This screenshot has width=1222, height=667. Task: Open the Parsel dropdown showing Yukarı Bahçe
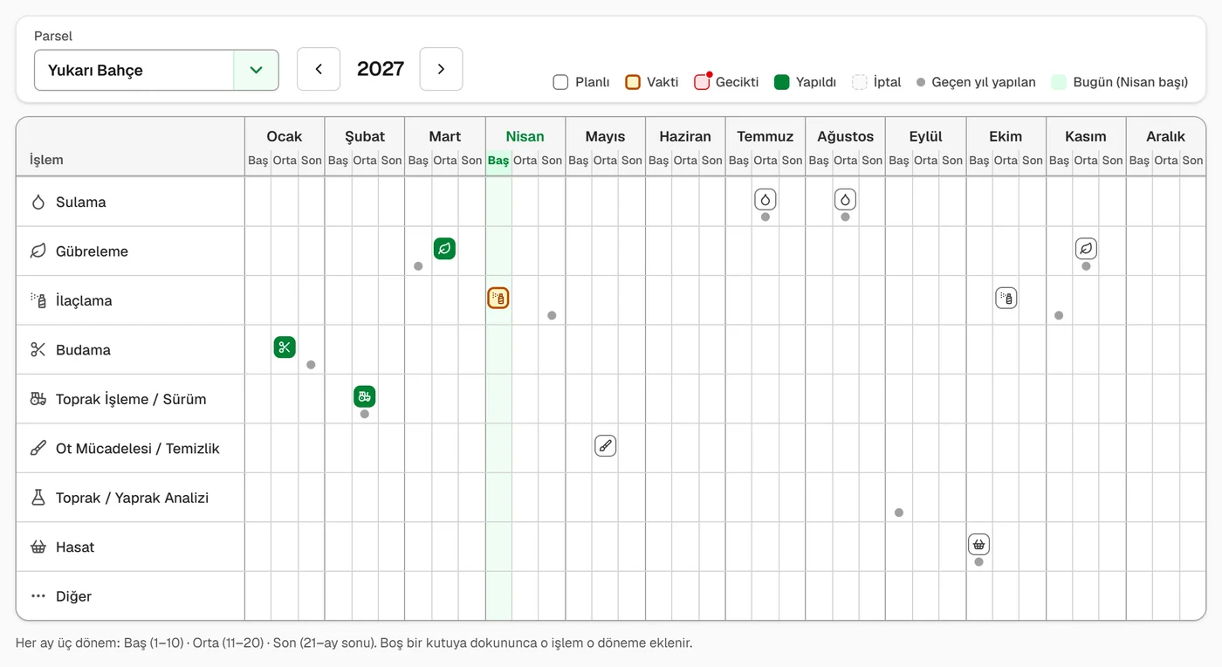coord(156,70)
